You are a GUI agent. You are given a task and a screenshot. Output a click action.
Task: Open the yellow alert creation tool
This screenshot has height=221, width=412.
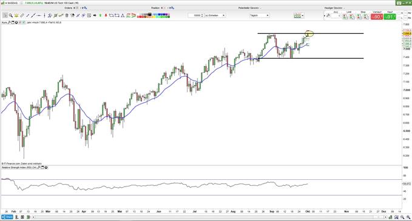(x=16, y=16)
